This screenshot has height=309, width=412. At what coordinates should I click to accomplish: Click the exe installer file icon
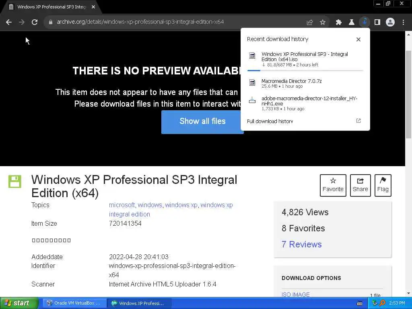tap(252, 100)
